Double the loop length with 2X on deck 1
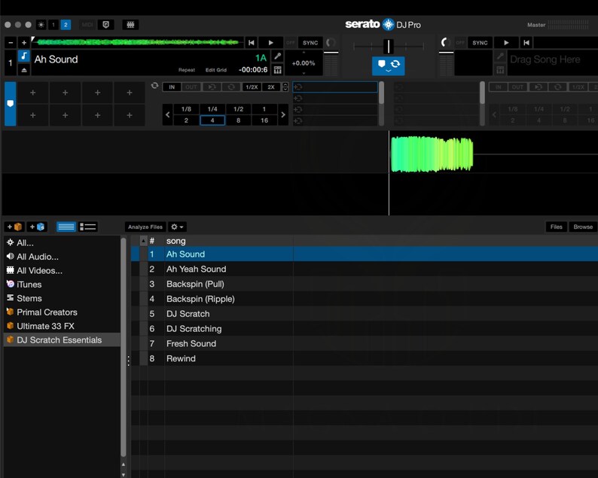This screenshot has height=478, width=598. coord(271,87)
